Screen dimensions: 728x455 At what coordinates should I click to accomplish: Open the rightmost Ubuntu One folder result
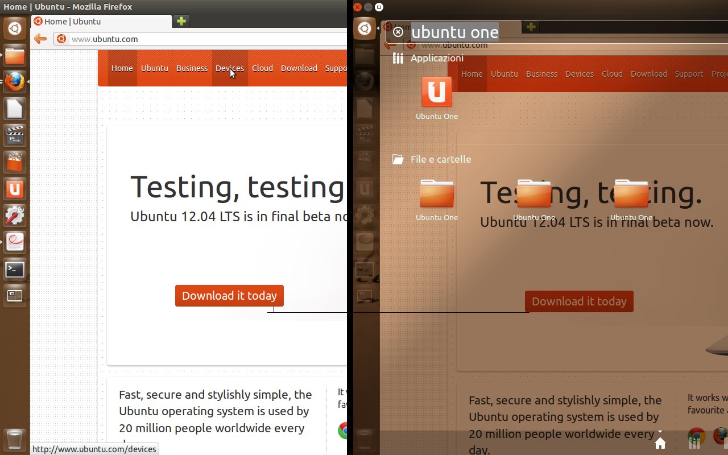point(631,200)
